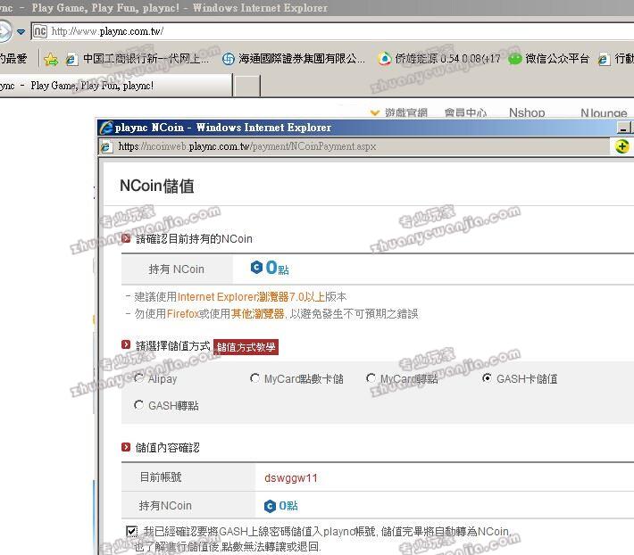
Task: Click the red arrow beside 儲值內容確認
Action: coord(126,447)
